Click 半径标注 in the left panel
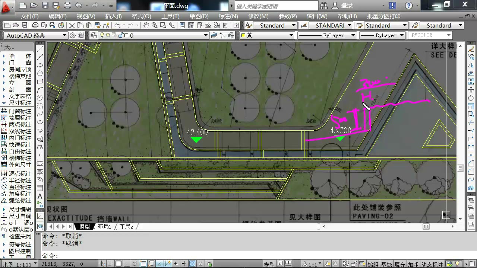The image size is (477, 268). [x=20, y=180]
